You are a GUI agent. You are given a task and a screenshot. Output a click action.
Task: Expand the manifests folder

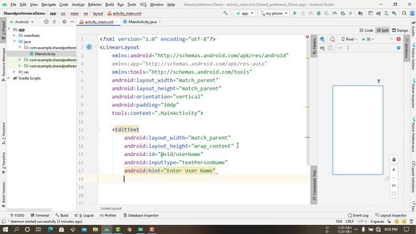tap(14, 35)
